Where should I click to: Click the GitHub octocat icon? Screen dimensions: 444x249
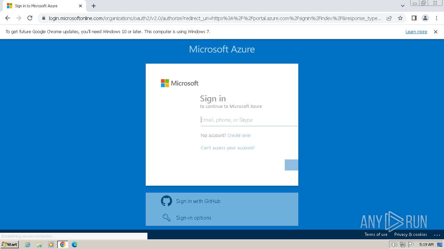click(x=166, y=201)
